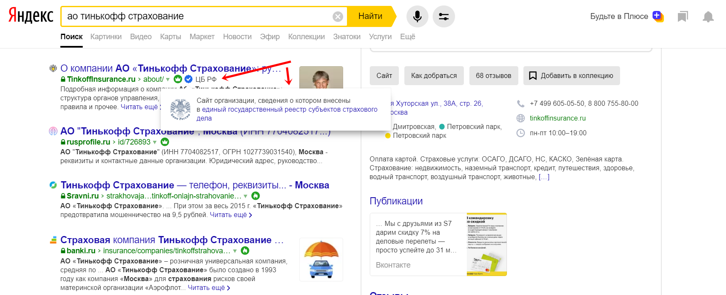Click the Sravni.ru result favicon

tap(53, 185)
